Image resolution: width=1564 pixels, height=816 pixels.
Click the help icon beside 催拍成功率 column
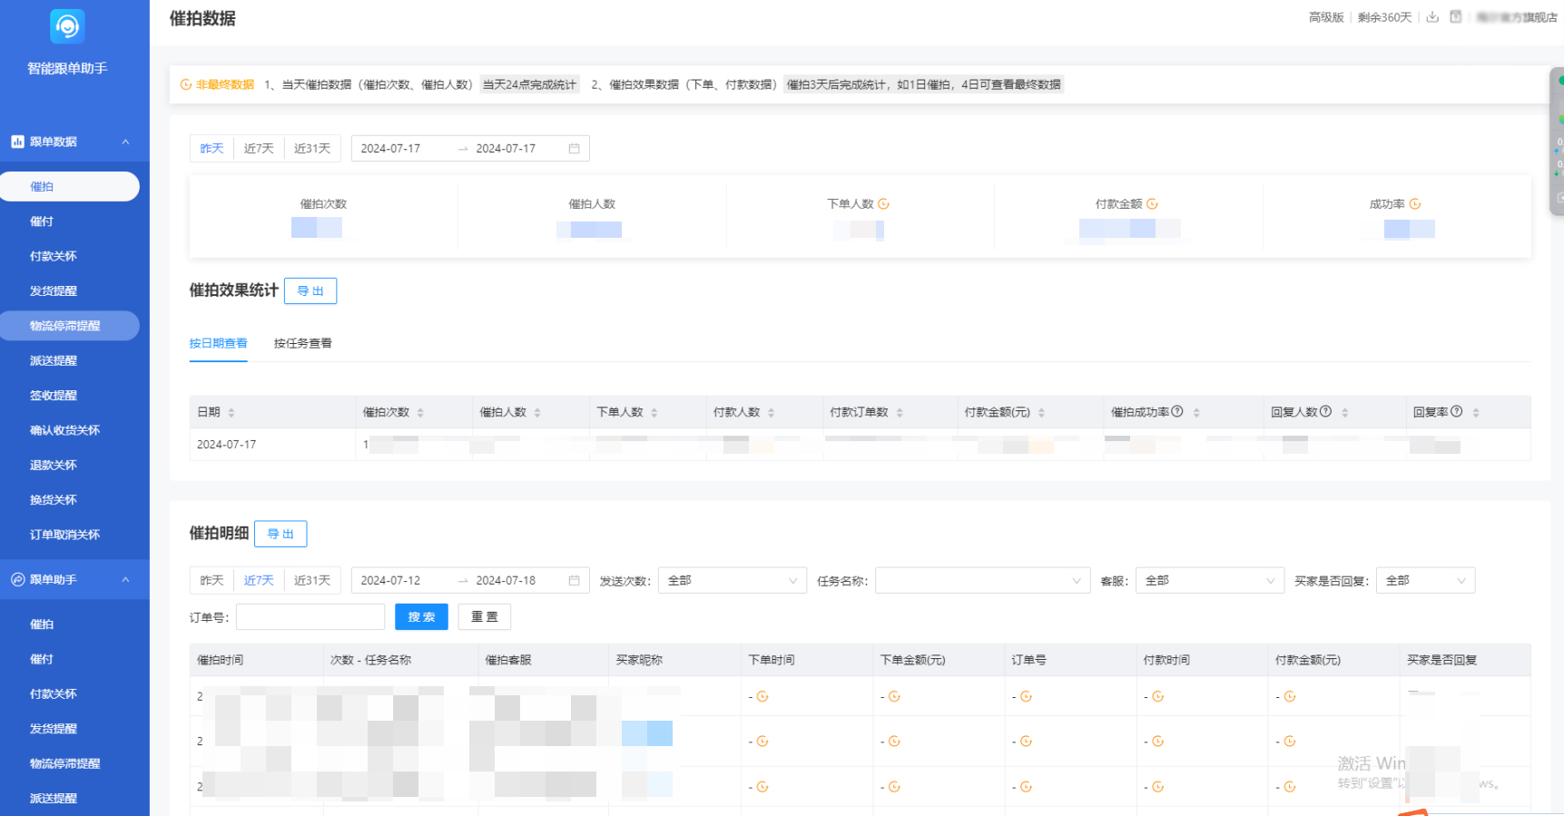1177,411
